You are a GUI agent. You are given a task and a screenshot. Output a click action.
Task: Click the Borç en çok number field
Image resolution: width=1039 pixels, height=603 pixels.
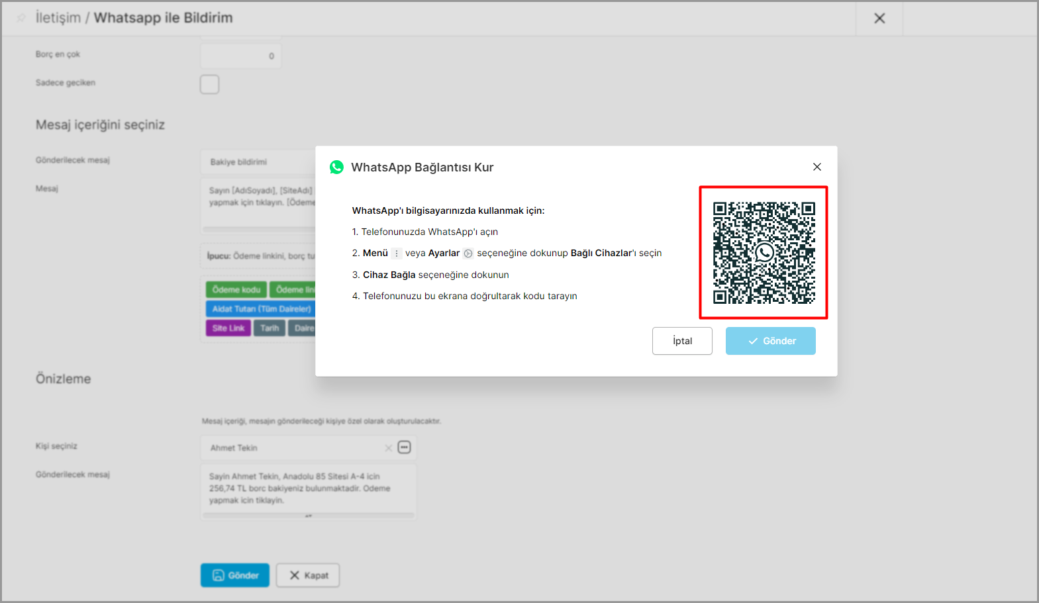(x=241, y=56)
